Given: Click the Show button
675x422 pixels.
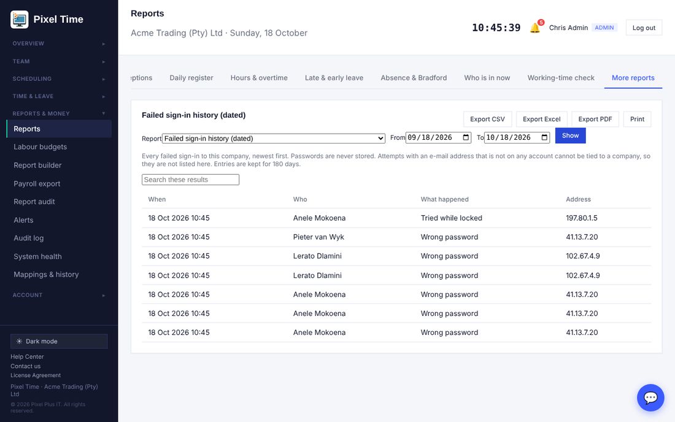Looking at the screenshot, I should [x=570, y=136].
